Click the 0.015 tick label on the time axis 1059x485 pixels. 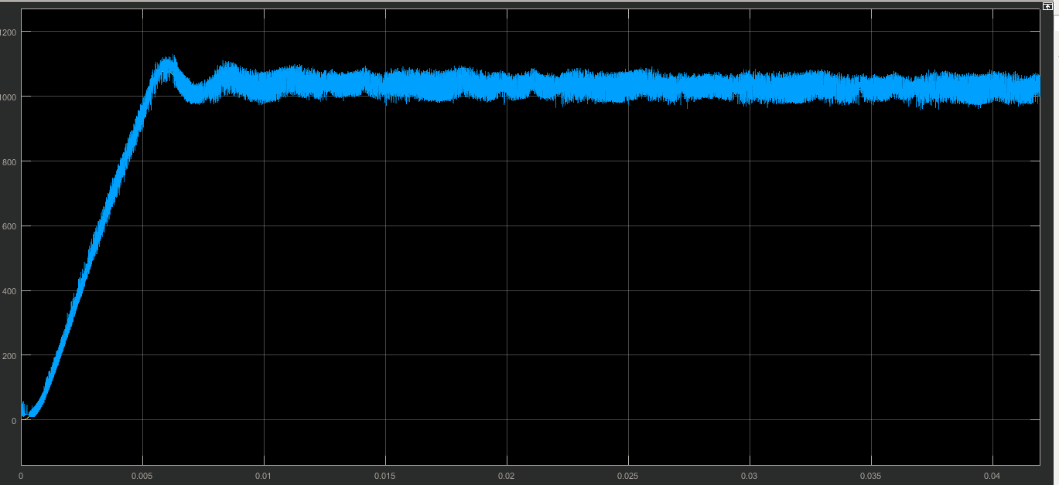click(385, 475)
